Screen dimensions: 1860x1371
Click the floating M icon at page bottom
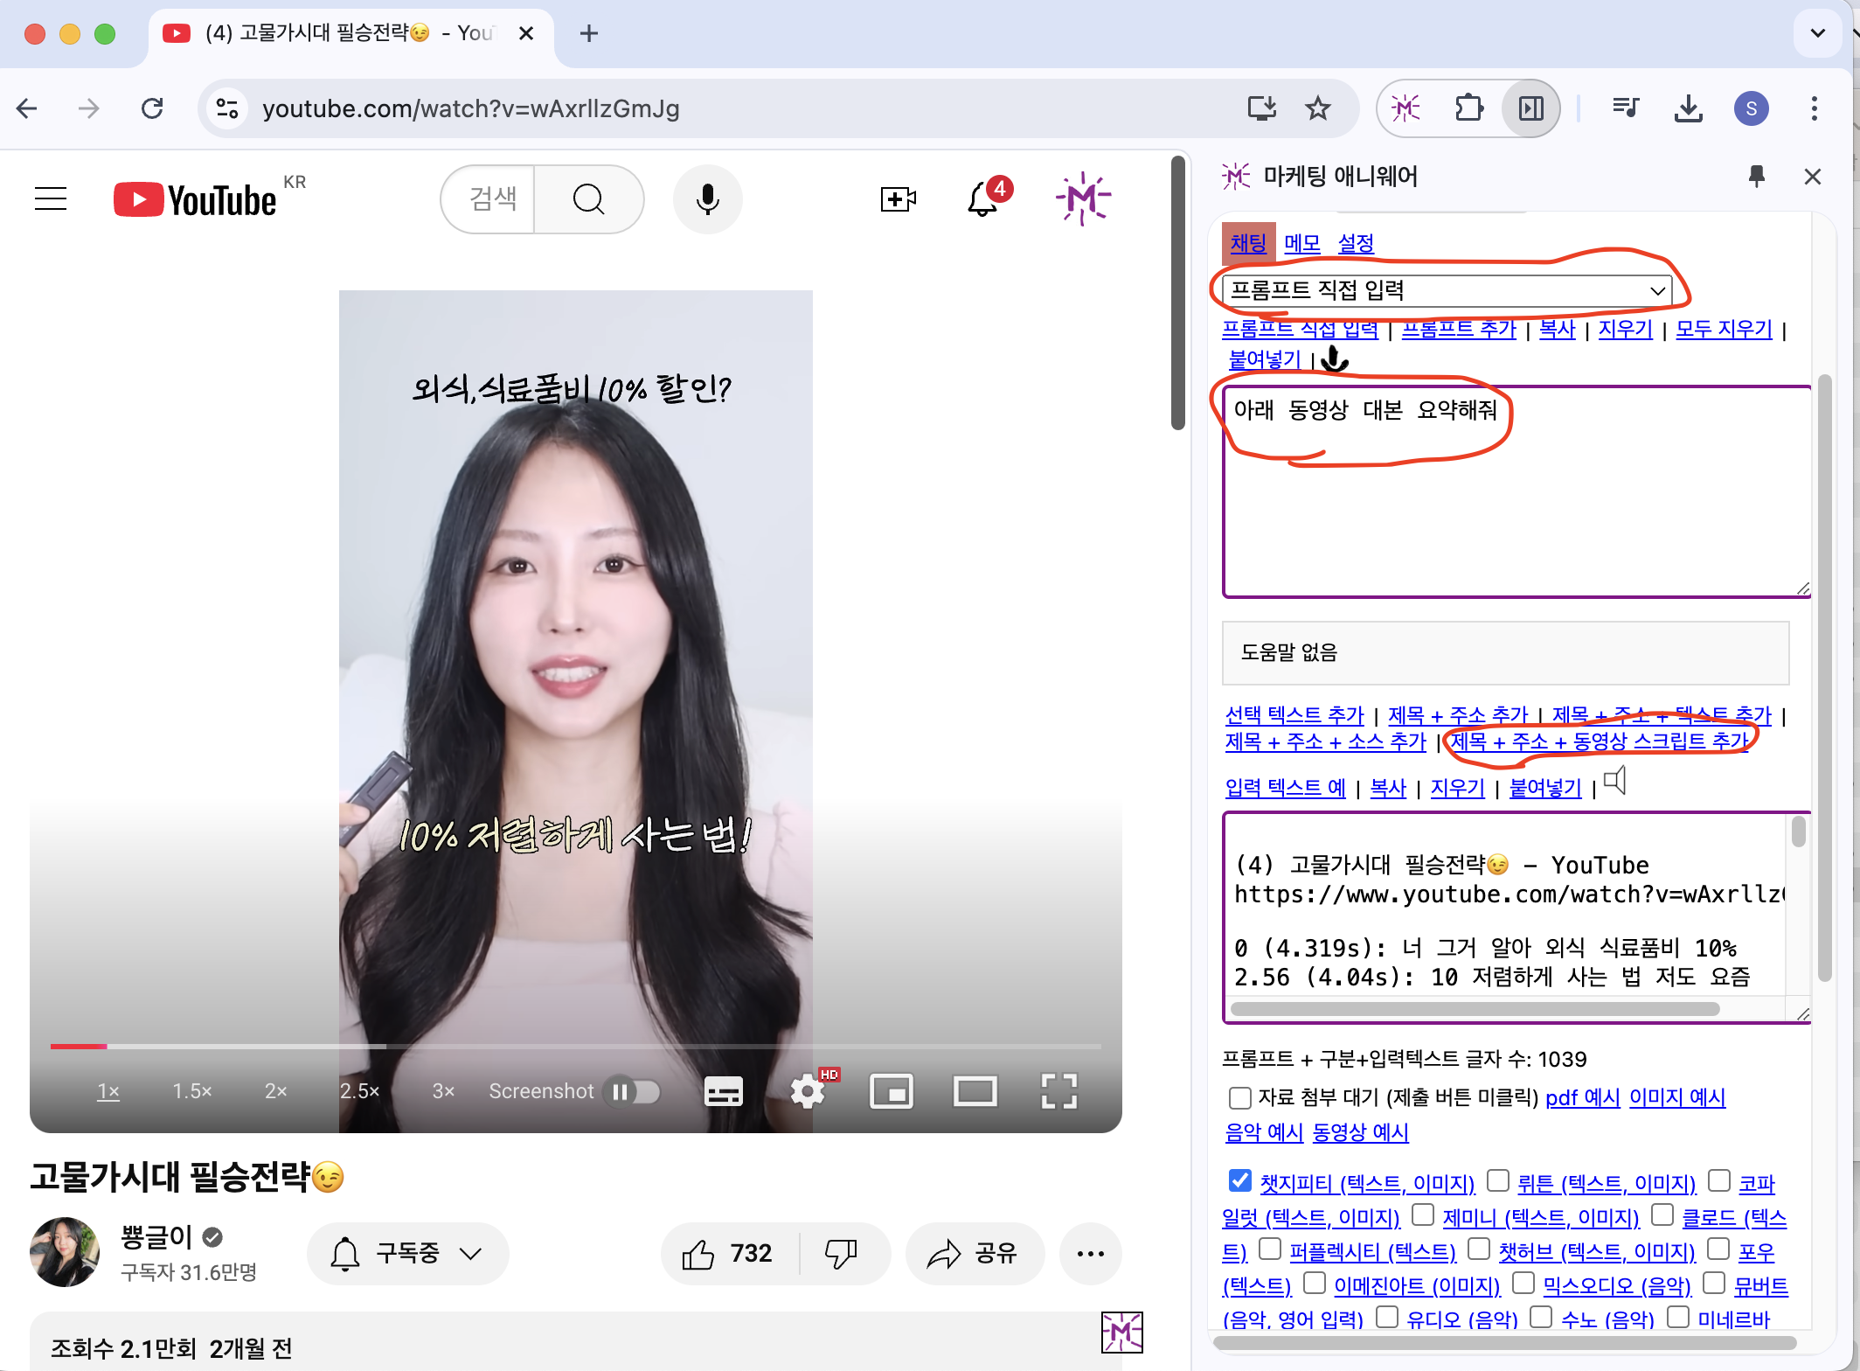(x=1122, y=1333)
